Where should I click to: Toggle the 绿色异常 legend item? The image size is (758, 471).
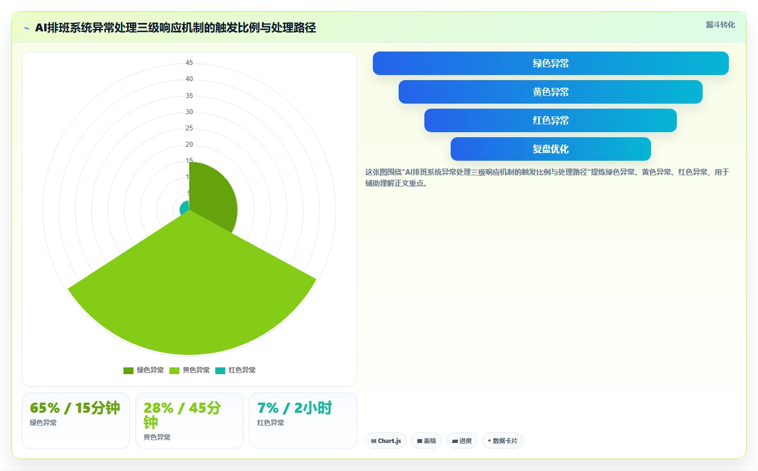click(143, 370)
